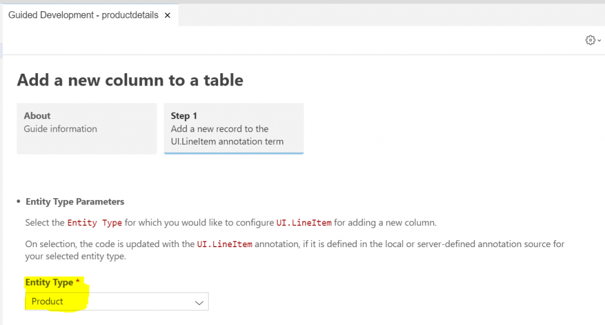
Task: Click the bullet before Entity Type Parameters
Action: [x=18, y=201]
